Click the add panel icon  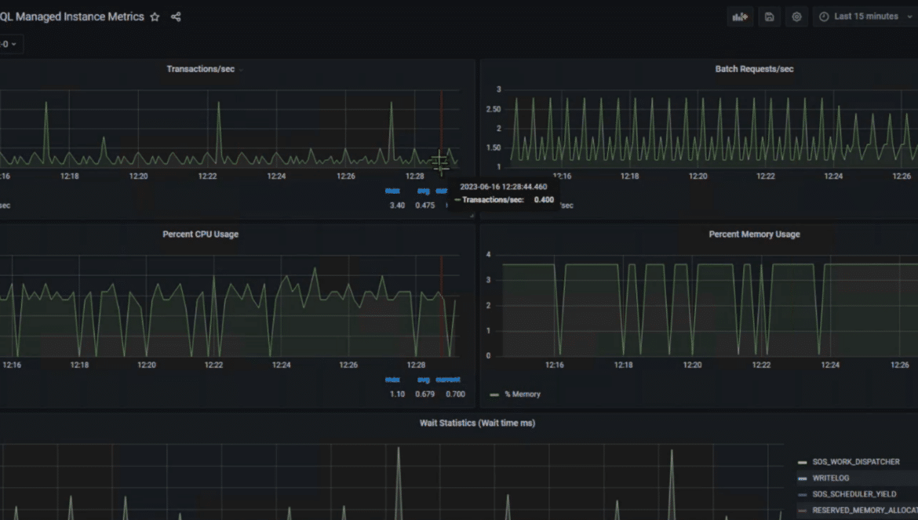point(740,17)
